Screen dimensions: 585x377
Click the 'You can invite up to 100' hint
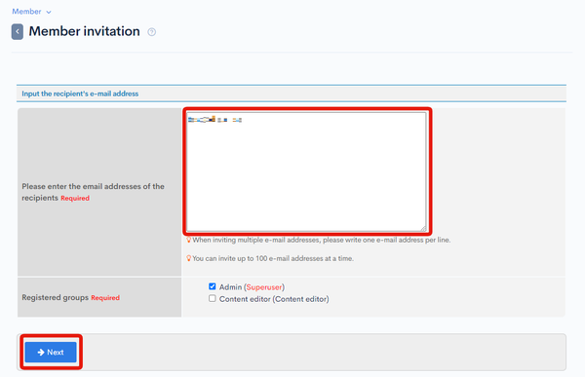[x=273, y=258]
